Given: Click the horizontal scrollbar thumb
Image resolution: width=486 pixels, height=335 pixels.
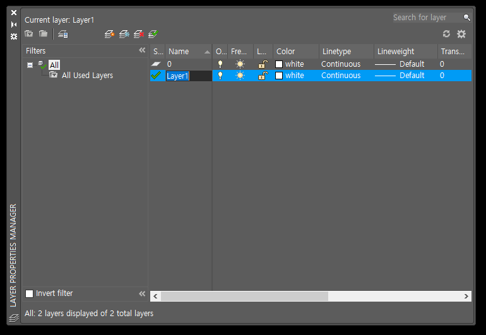Looking at the screenshot, I should tap(244, 296).
